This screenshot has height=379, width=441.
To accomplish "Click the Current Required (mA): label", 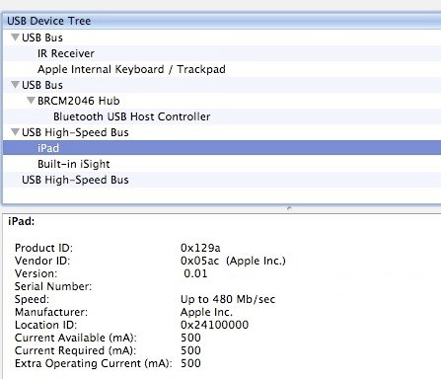I will [75, 350].
